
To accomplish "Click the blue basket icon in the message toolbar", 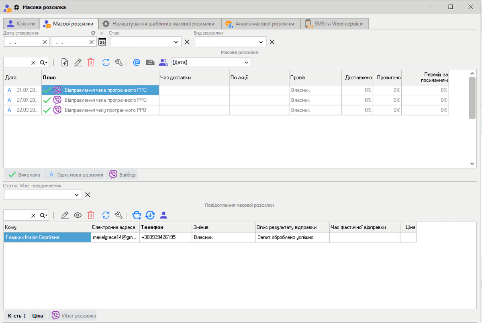I will click(x=137, y=215).
